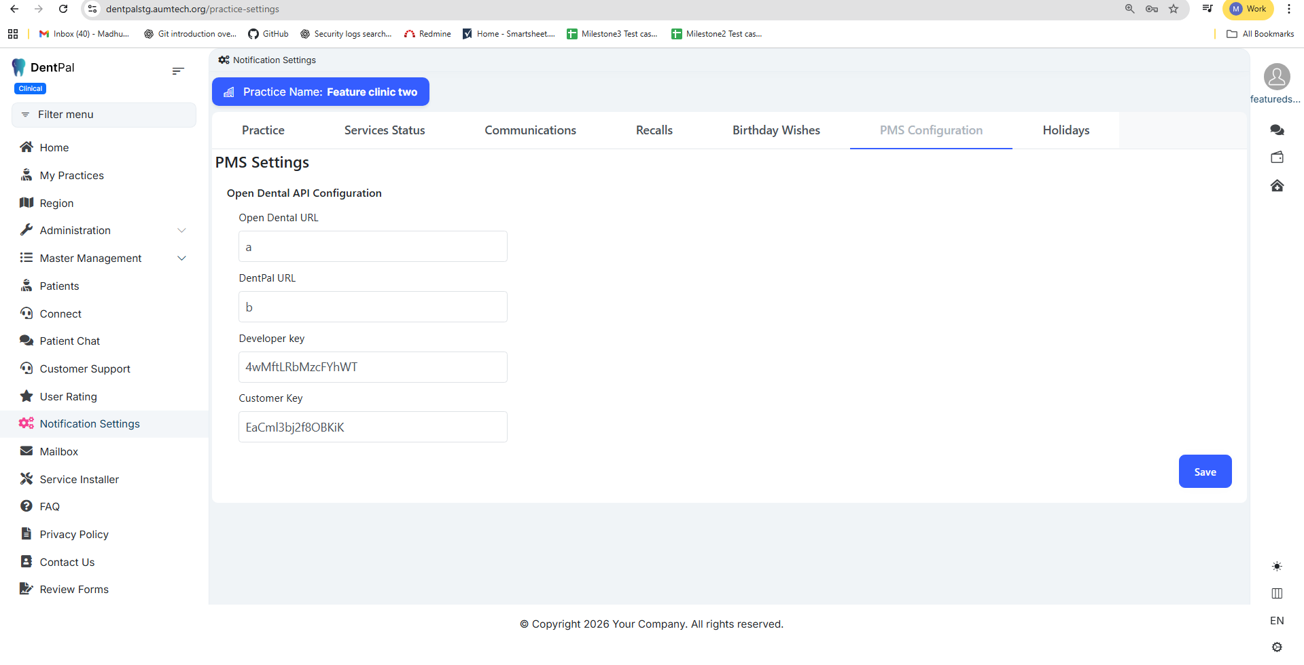This screenshot has width=1304, height=665.
Task: Bookmark this page with the star icon
Action: [1174, 9]
